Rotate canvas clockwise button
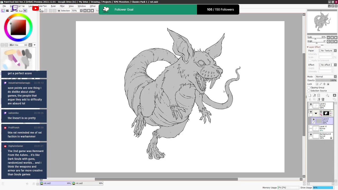Screen dimensions: 338x190 tap(332, 42)
